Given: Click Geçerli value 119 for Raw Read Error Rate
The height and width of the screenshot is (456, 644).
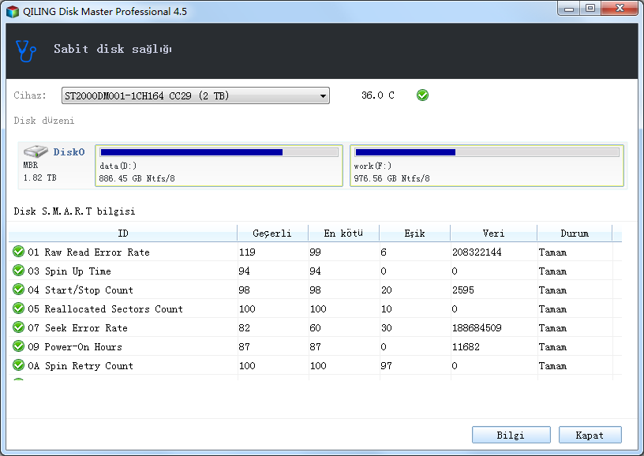Looking at the screenshot, I should click(247, 252).
